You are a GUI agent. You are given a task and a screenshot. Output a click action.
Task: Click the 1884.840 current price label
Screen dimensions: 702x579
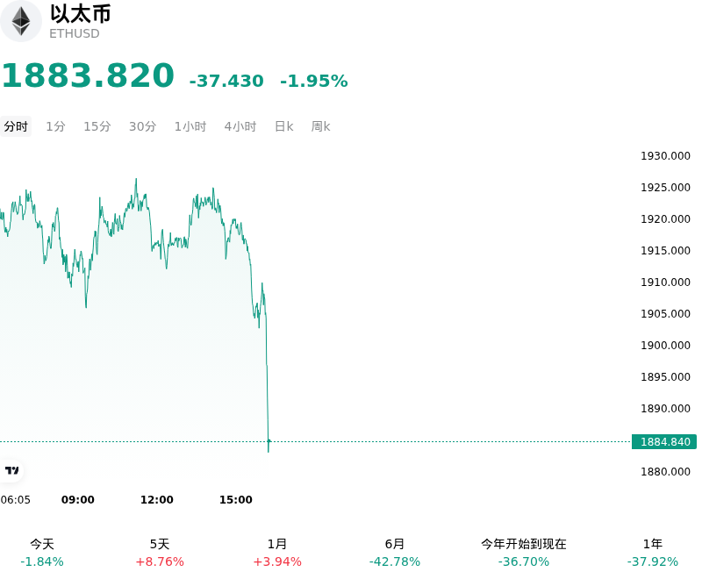tap(664, 441)
